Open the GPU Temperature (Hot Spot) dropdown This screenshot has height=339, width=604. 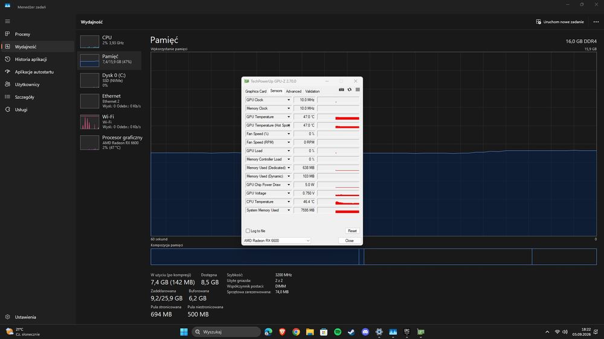[x=289, y=125]
